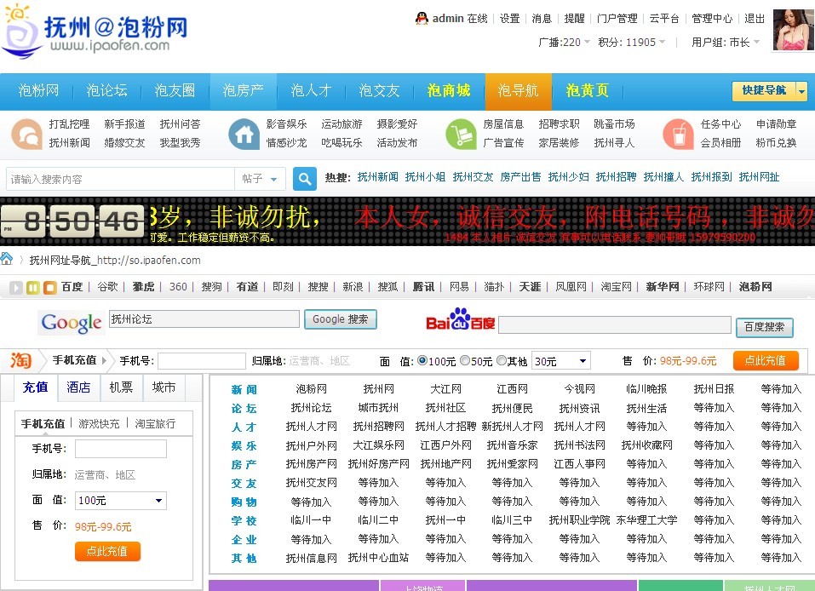Click the gray play icon before 百度
The height and width of the screenshot is (591, 815).
[16, 288]
